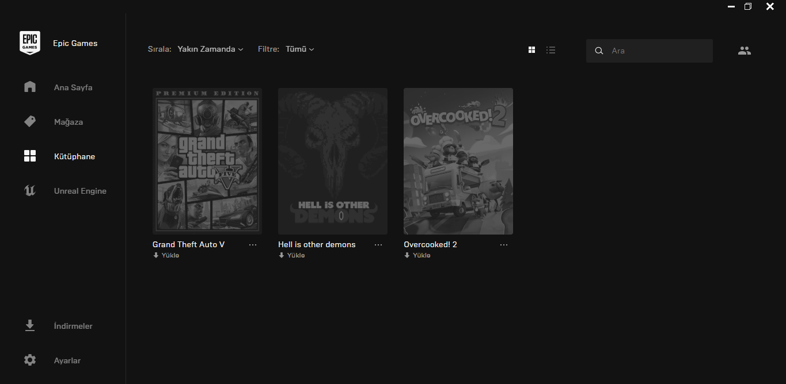
Task: Open İndirmeler downloads page
Action: 73,326
